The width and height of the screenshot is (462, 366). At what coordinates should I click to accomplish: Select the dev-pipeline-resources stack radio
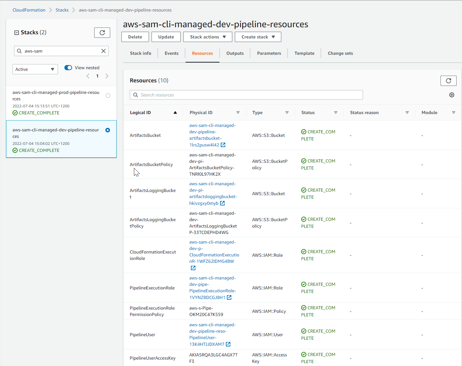click(108, 130)
